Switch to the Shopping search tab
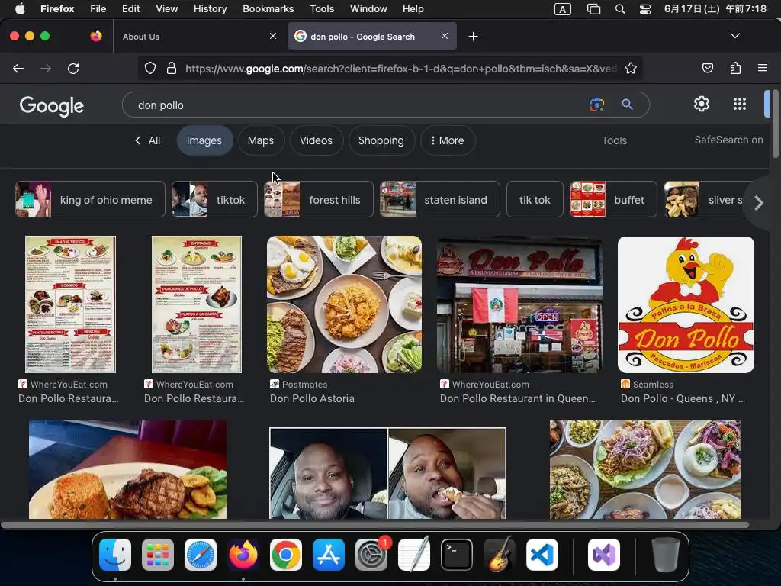781x586 pixels. point(381,140)
